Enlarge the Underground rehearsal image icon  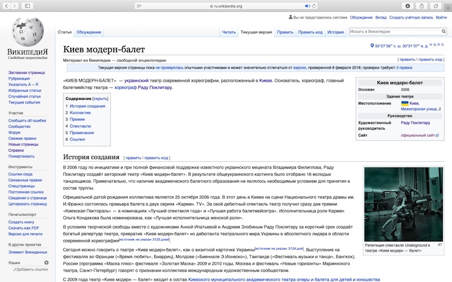click(x=440, y=245)
